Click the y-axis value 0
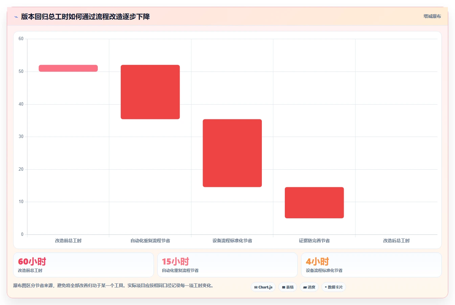The height and width of the screenshot is (305, 455). pos(22,234)
